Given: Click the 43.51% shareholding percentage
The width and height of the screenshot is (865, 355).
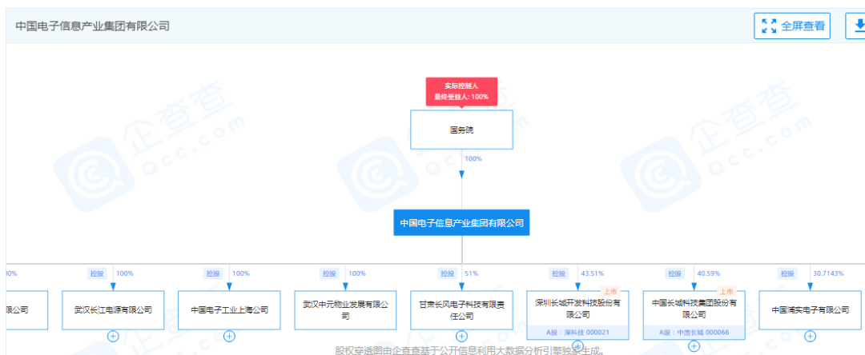Looking at the screenshot, I should coord(593,273).
